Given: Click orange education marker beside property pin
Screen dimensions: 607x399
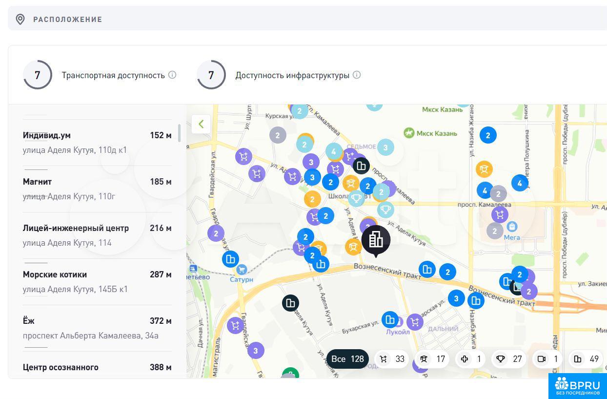Looking at the screenshot, I should [353, 247].
